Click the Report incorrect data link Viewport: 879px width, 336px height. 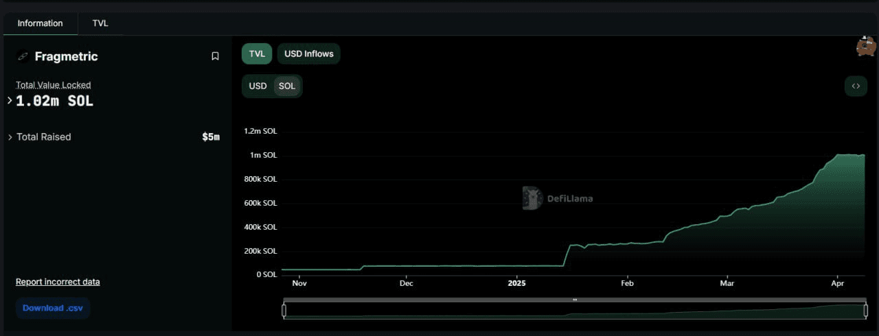click(x=58, y=282)
